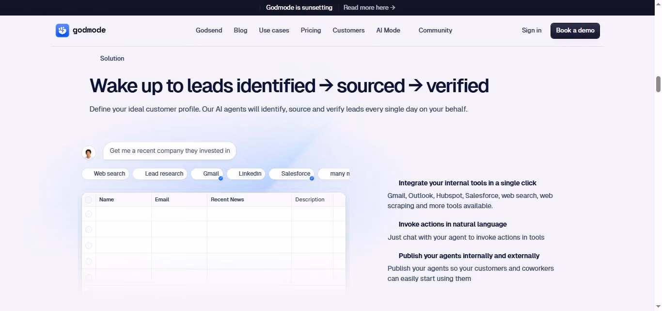This screenshot has width=662, height=311.
Task: Click the user avatar beside the chat bubble
Action: (x=88, y=153)
